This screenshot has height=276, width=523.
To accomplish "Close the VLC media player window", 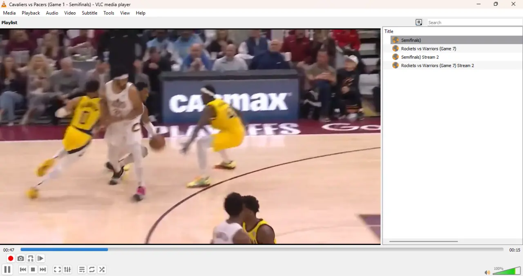I will tap(514, 4).
